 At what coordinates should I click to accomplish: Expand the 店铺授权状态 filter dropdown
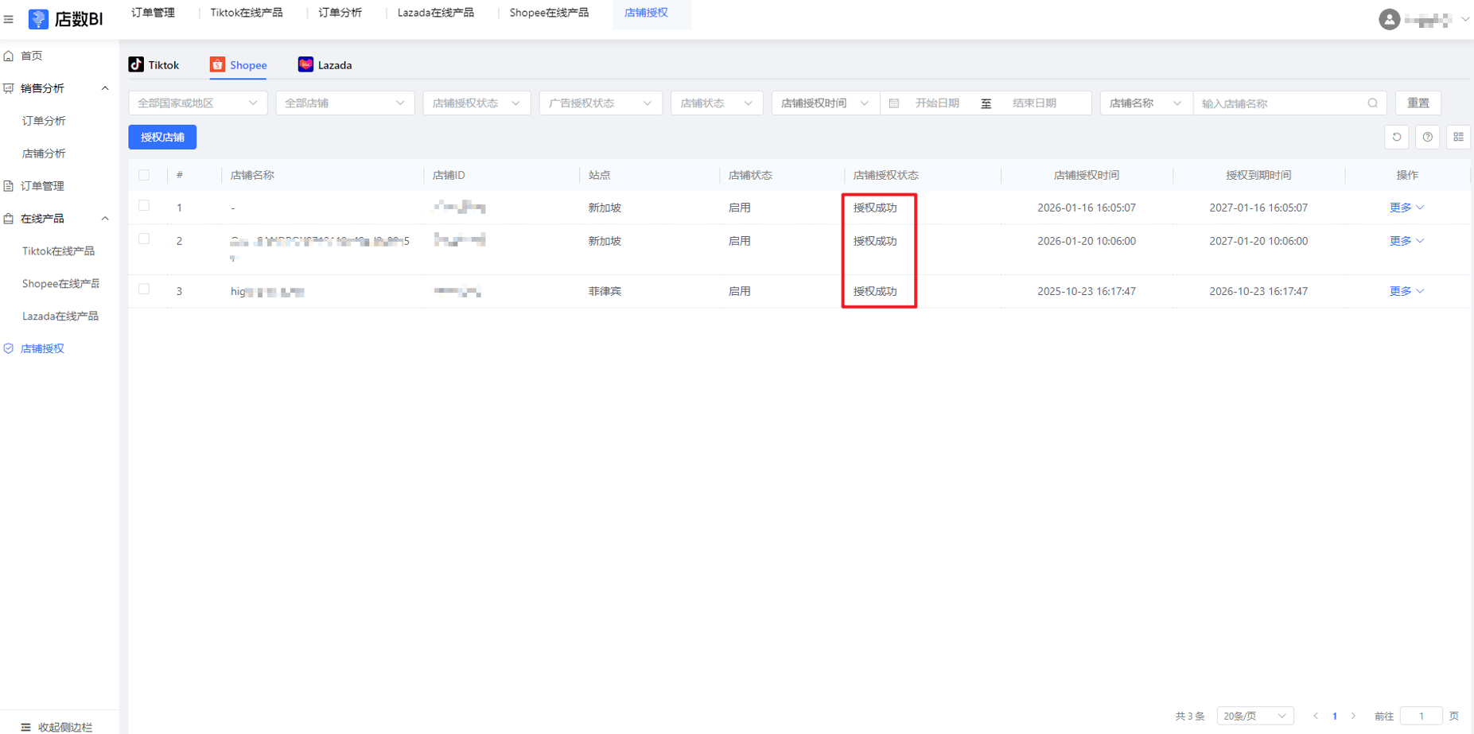476,103
